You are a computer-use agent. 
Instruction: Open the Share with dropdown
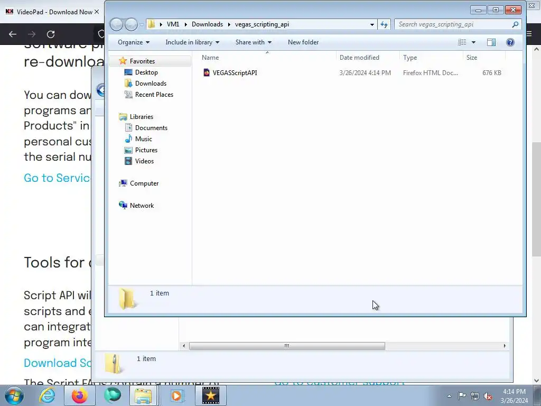(254, 42)
